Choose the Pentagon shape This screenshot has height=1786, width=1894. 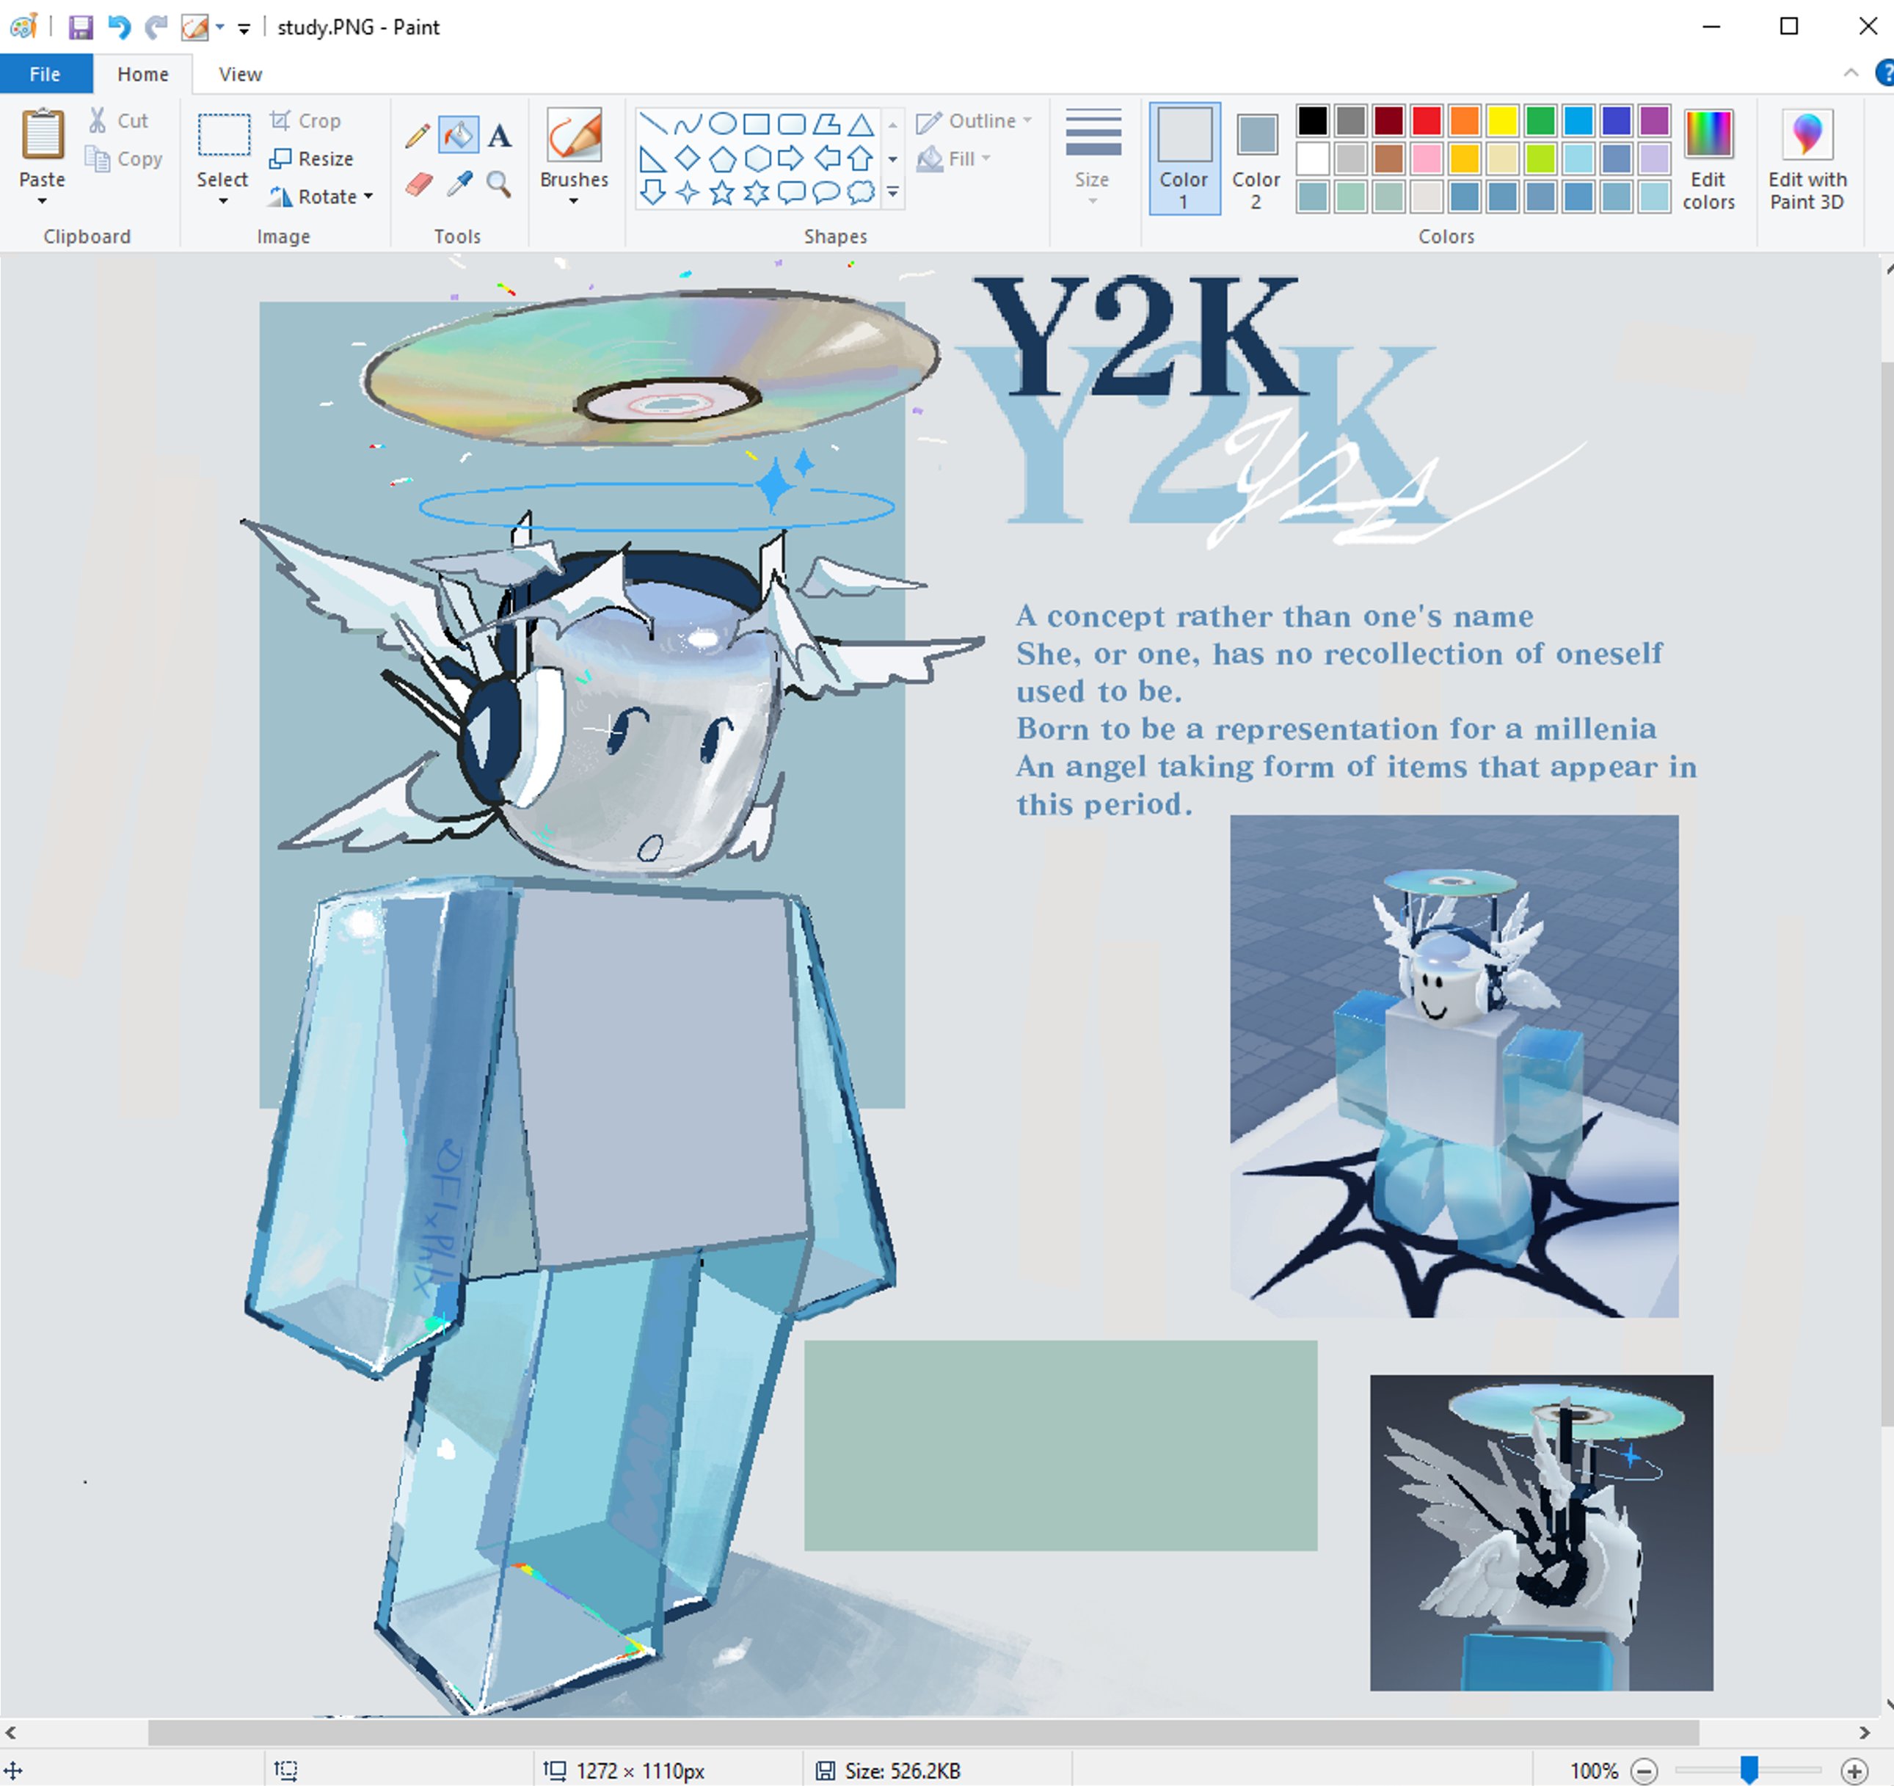(x=723, y=158)
